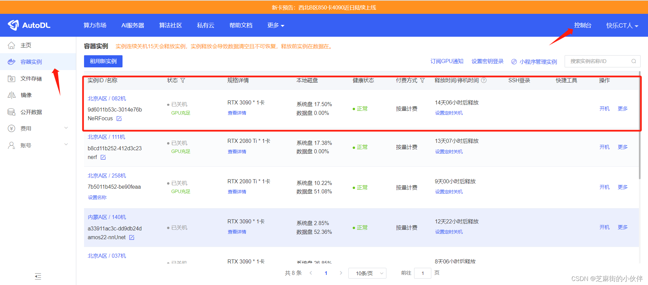Go to next page arrow

coord(341,273)
